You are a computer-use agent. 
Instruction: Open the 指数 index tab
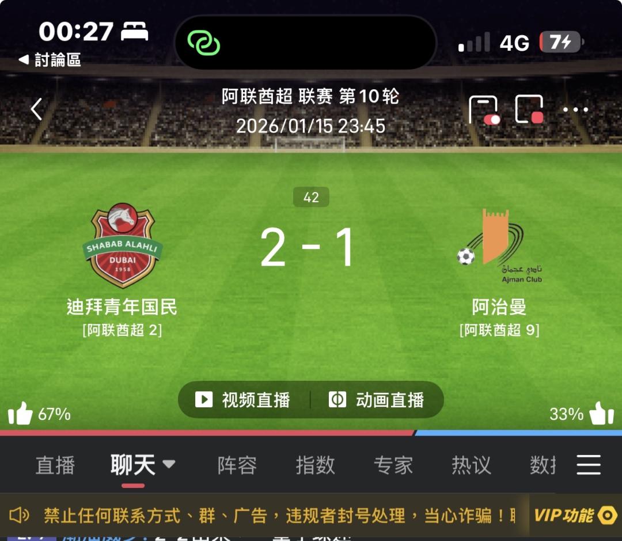(316, 465)
